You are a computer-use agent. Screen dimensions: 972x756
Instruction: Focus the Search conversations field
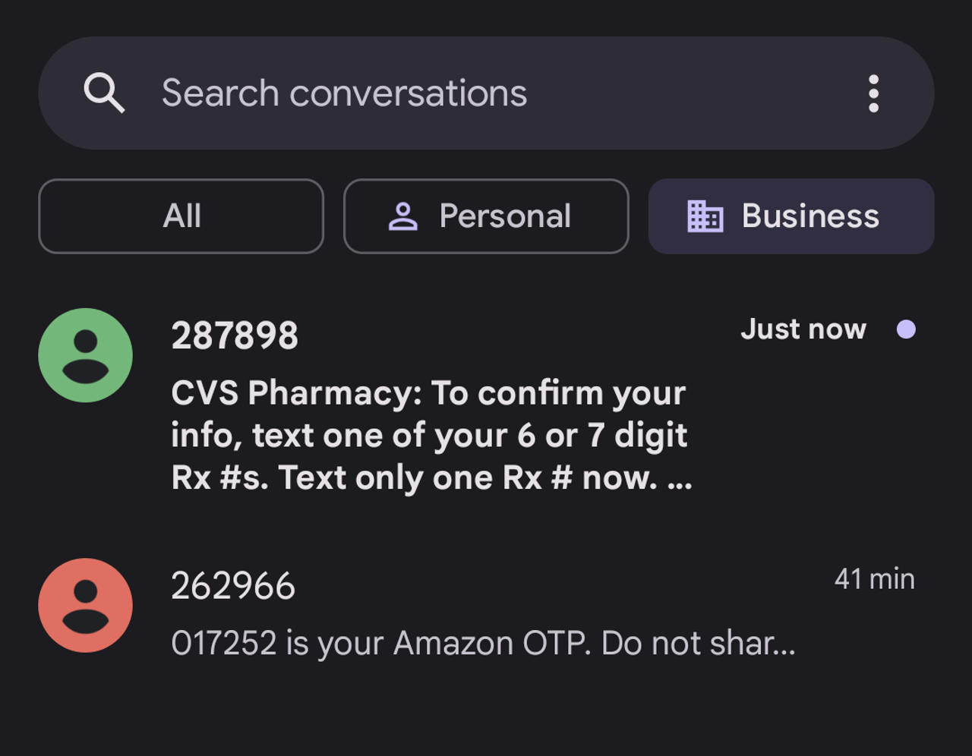point(344,93)
